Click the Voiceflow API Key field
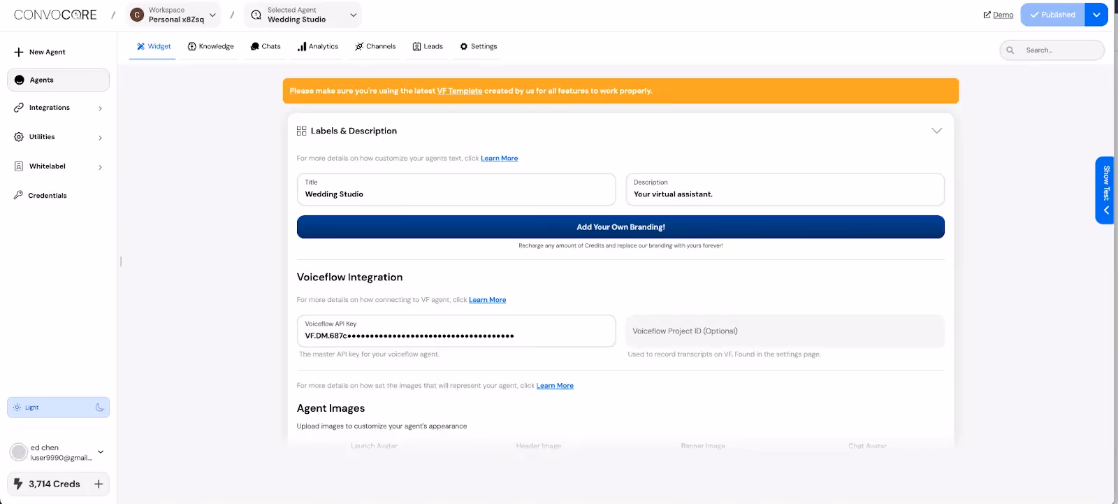Image resolution: width=1118 pixels, height=504 pixels. pyautogui.click(x=456, y=331)
